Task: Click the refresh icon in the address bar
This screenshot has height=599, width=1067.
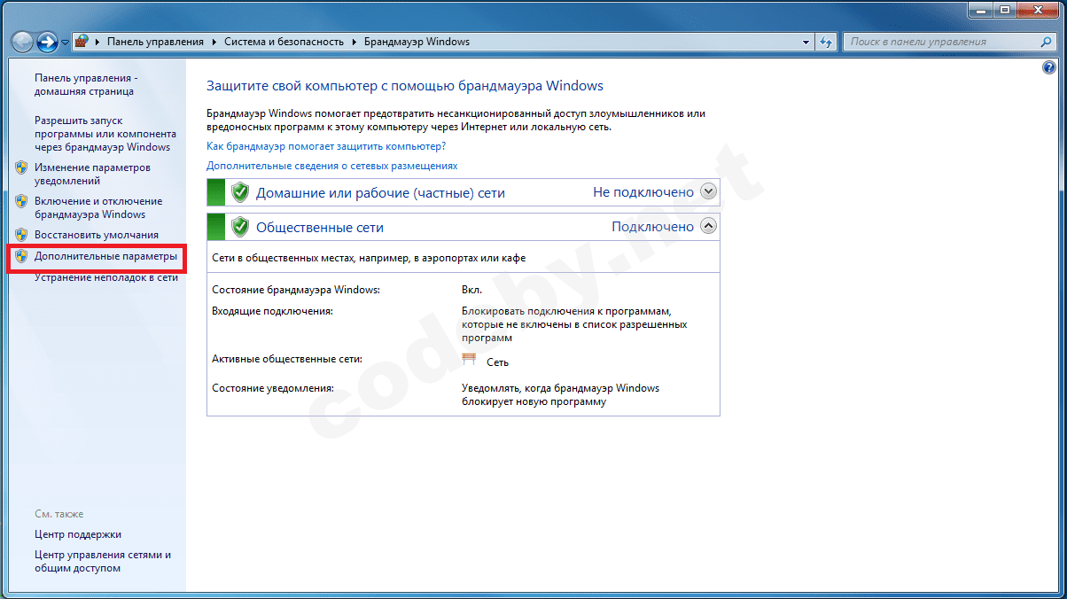Action: [x=825, y=41]
